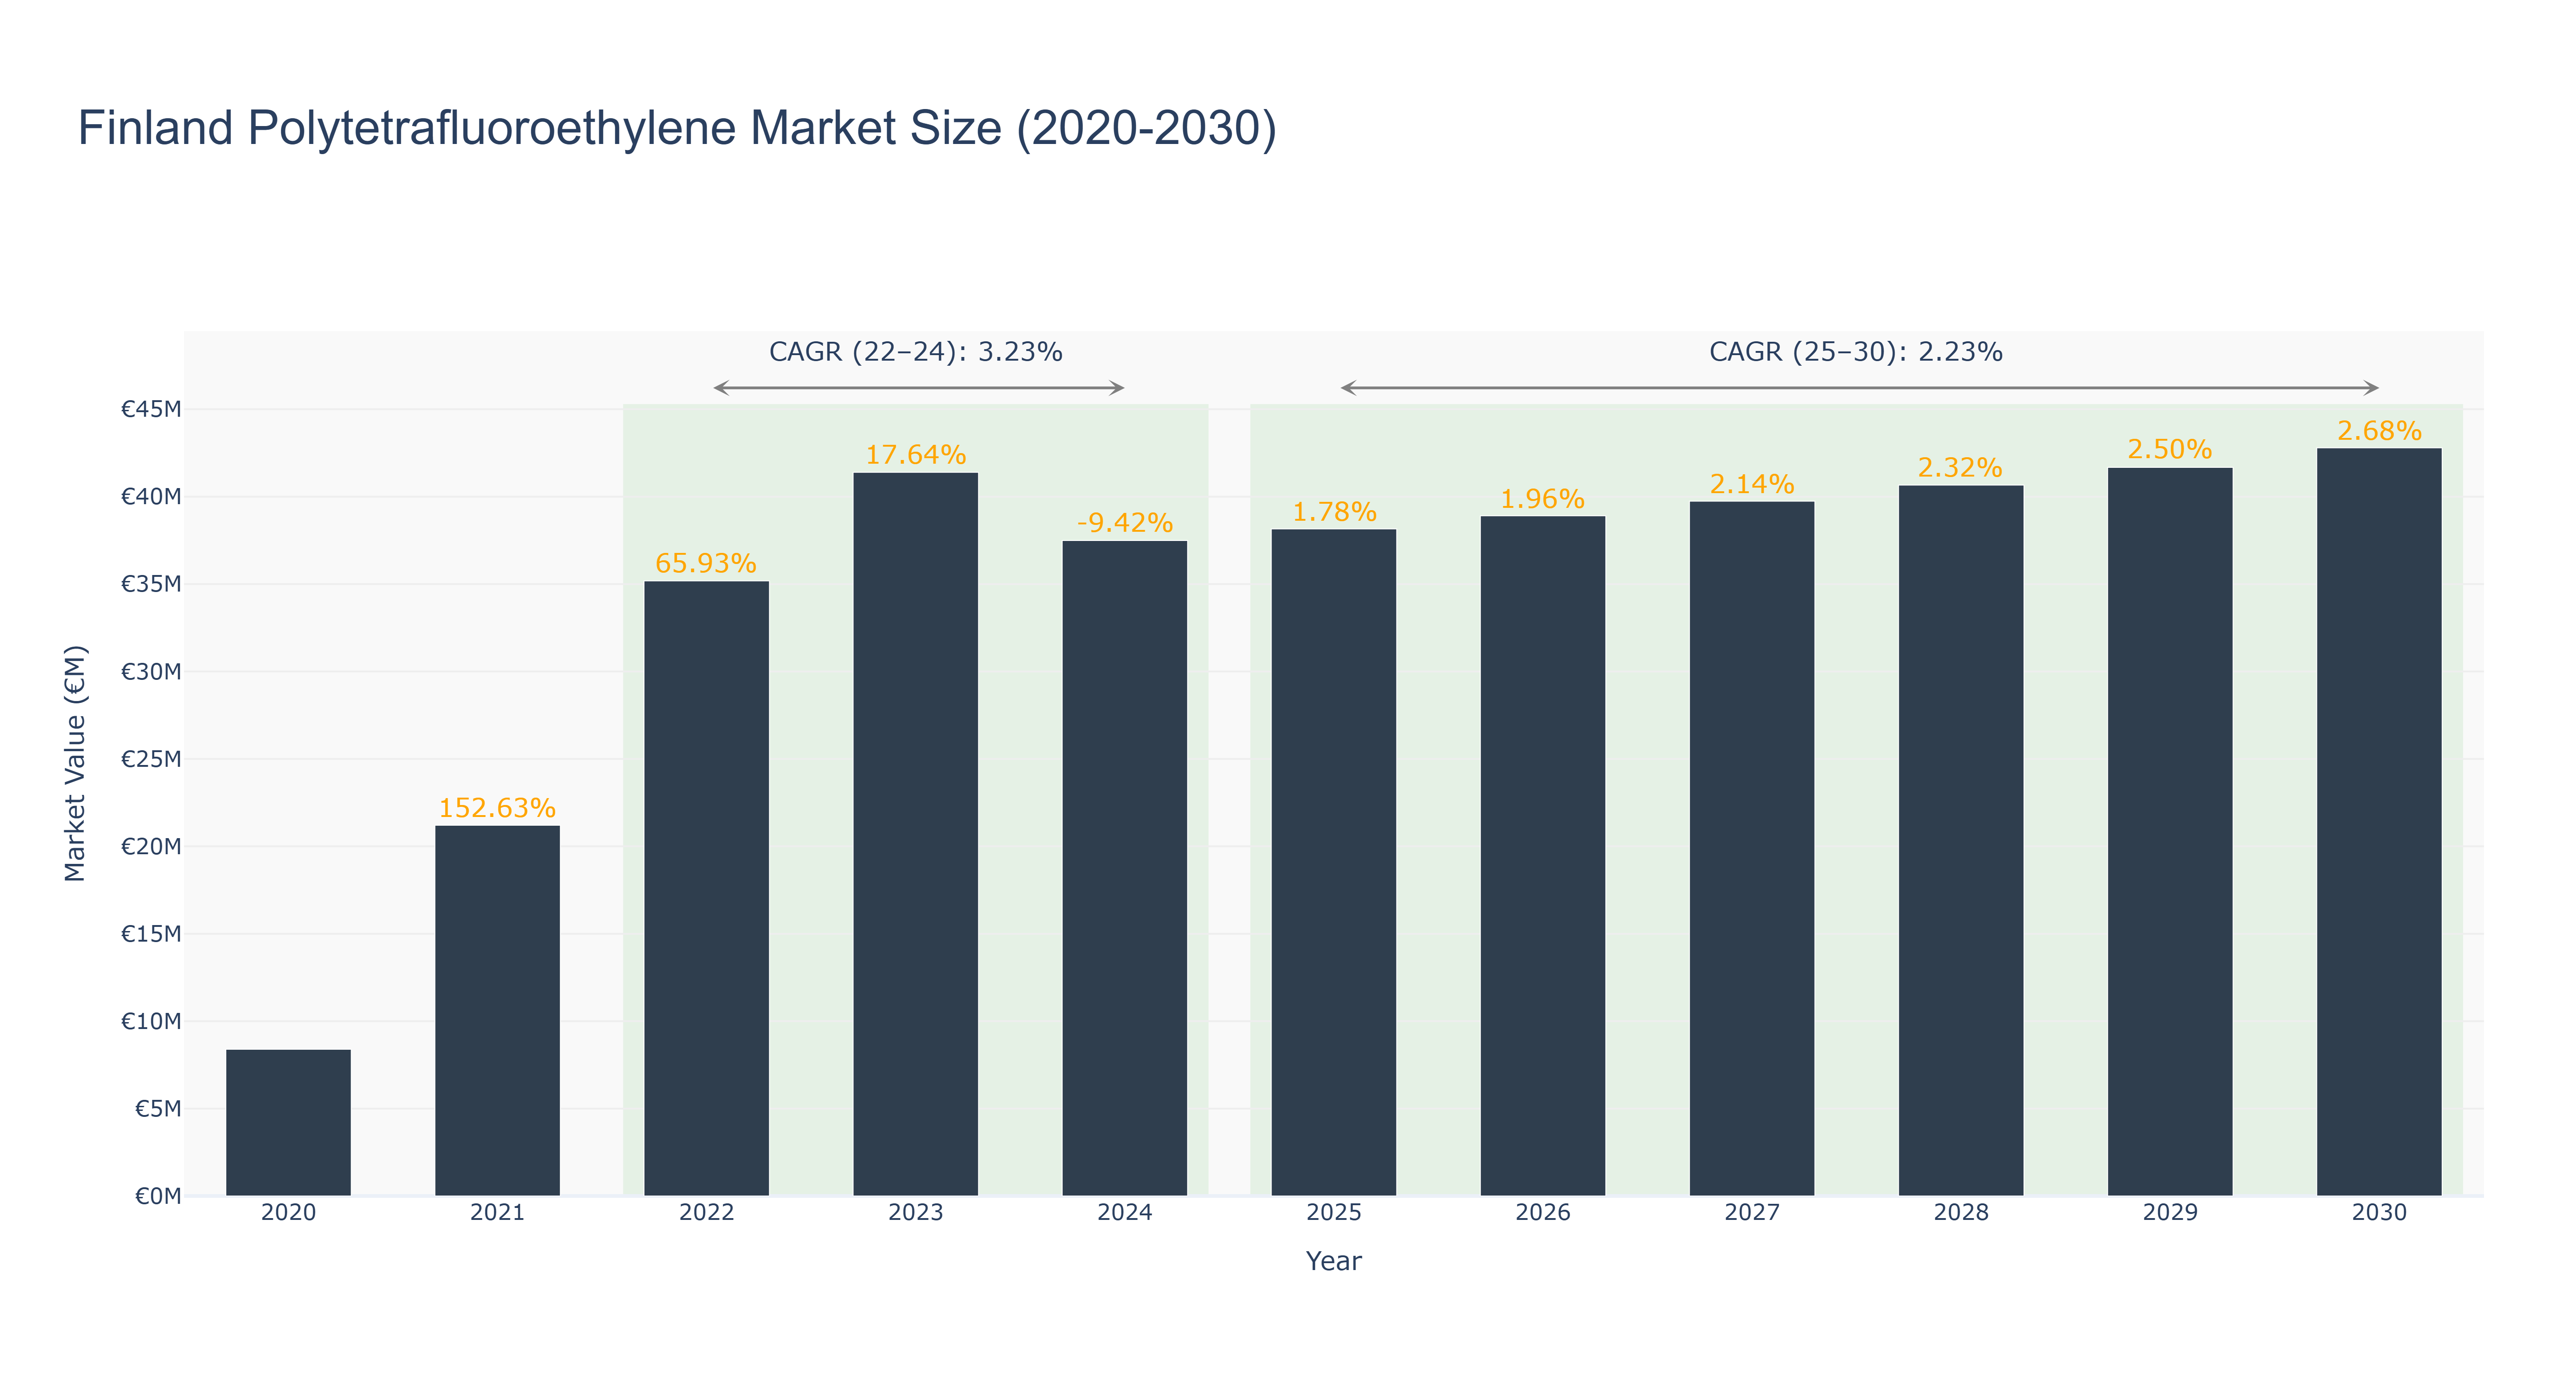Click the 2022 x-axis label

pyautogui.click(x=706, y=1213)
